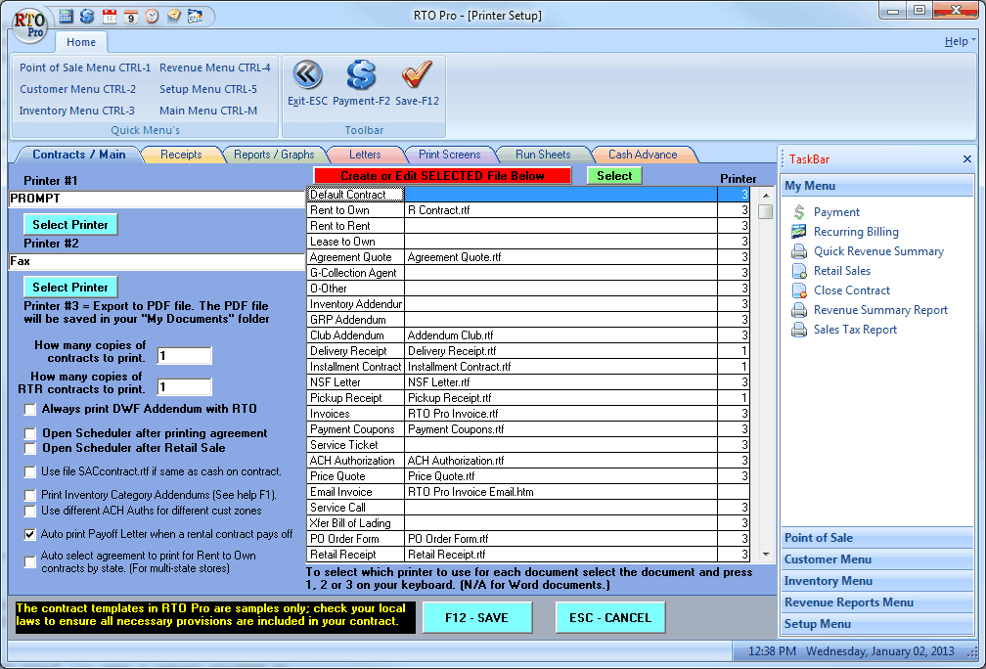
Task: Open Recurring Billing from My Menu
Action: [x=856, y=232]
